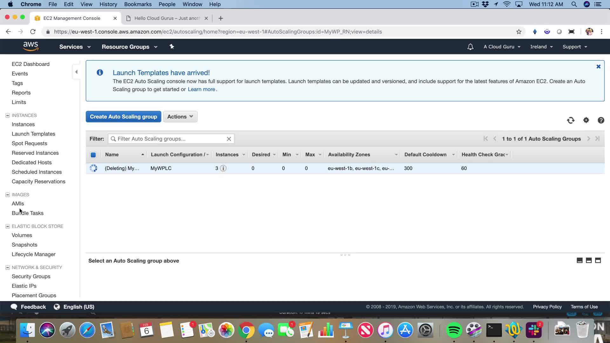
Task: Open the Bookmarks menu in menu bar
Action: (138, 4)
